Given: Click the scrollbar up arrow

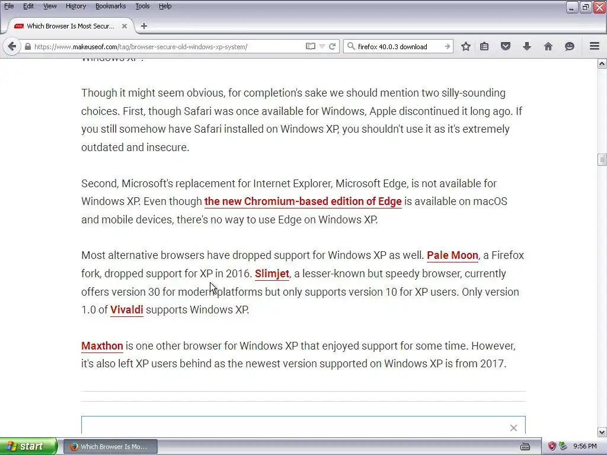Looking at the screenshot, I should click(602, 64).
